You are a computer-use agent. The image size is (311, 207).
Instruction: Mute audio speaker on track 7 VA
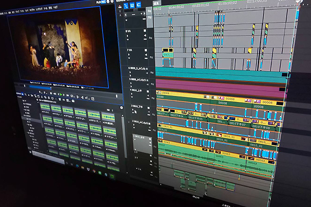(146, 55)
